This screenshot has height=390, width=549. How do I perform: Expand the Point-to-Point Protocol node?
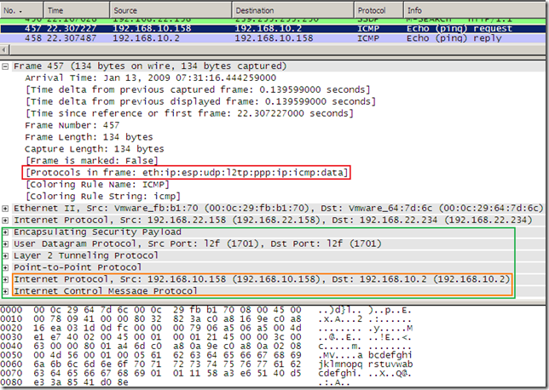[x=7, y=267]
